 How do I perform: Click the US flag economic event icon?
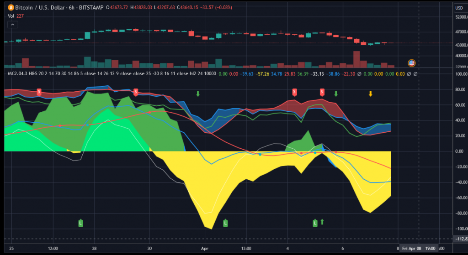[x=411, y=62]
